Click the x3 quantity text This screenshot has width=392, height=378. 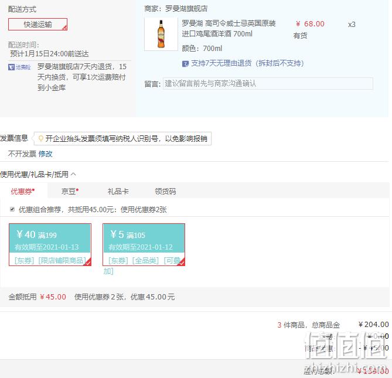(352, 25)
